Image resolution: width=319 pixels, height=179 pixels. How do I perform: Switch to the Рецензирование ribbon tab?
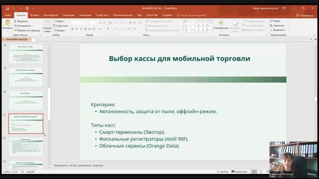coord(123,15)
